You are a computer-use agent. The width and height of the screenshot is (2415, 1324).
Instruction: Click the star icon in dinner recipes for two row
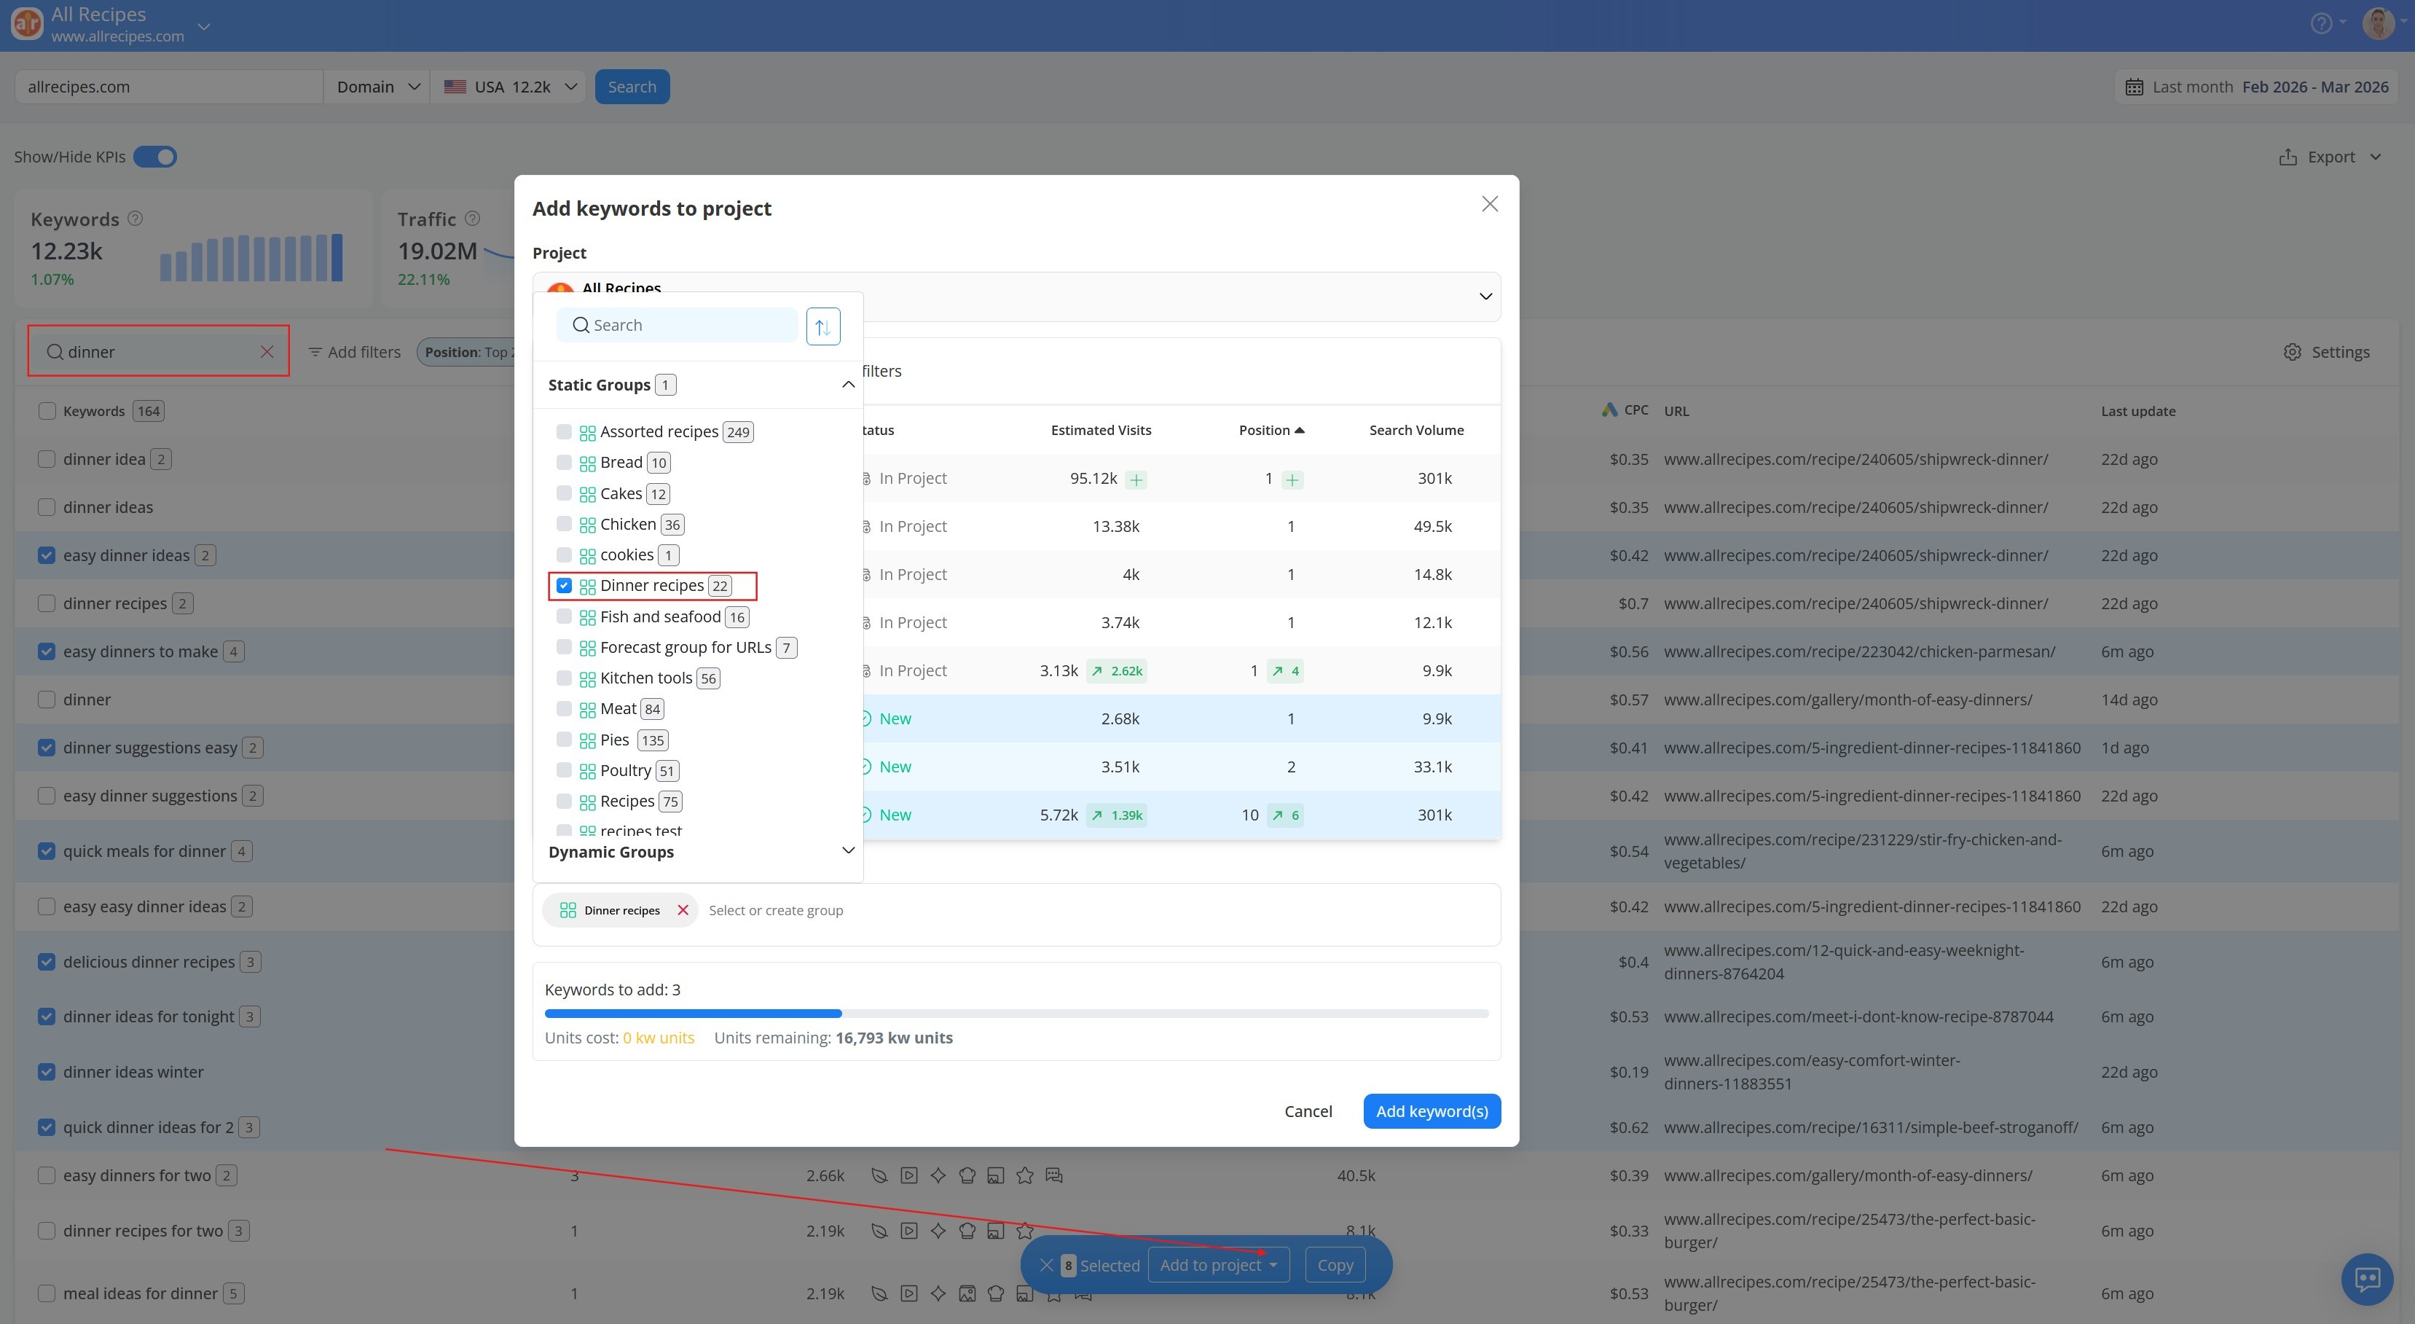coord(1025,1230)
